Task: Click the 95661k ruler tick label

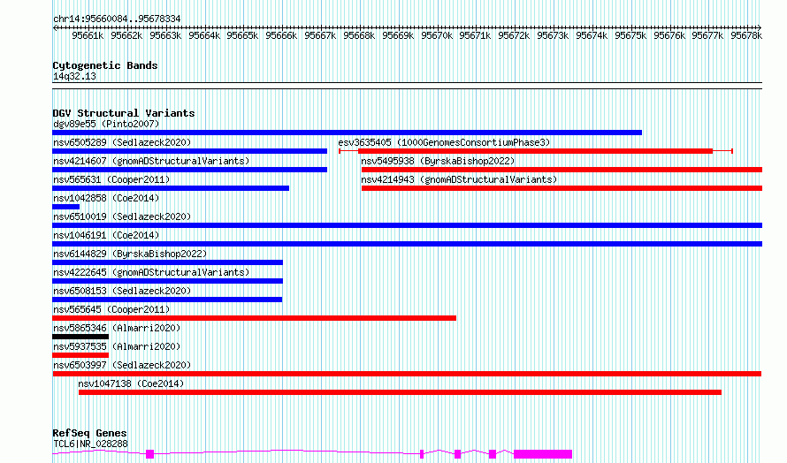Action: (88, 35)
